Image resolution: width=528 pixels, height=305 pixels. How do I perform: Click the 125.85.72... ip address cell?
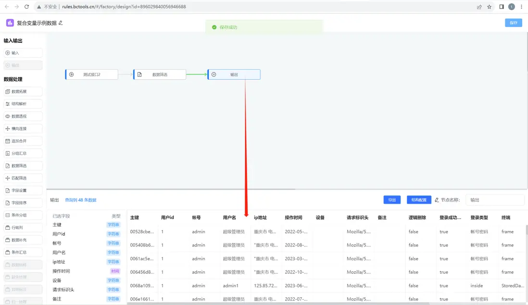[x=266, y=285]
